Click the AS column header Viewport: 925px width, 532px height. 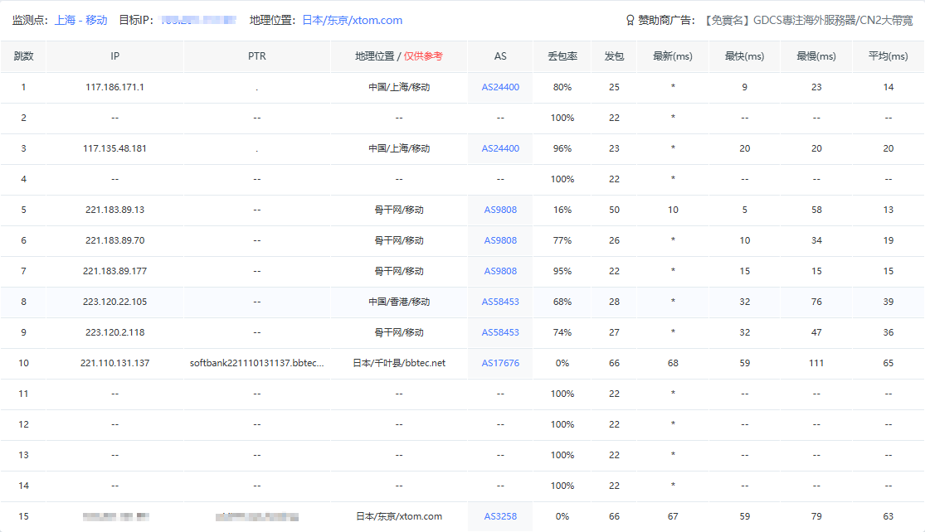pyautogui.click(x=500, y=56)
